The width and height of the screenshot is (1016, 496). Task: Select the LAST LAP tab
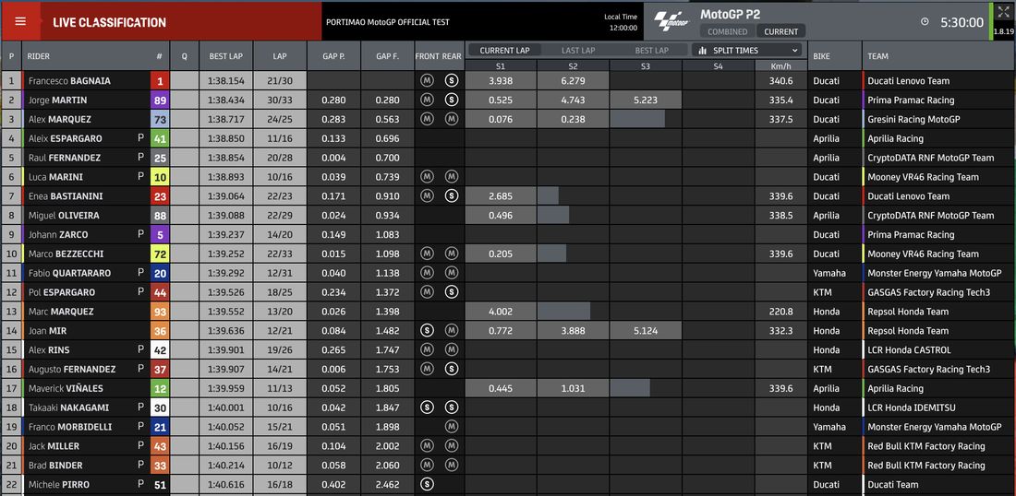578,51
